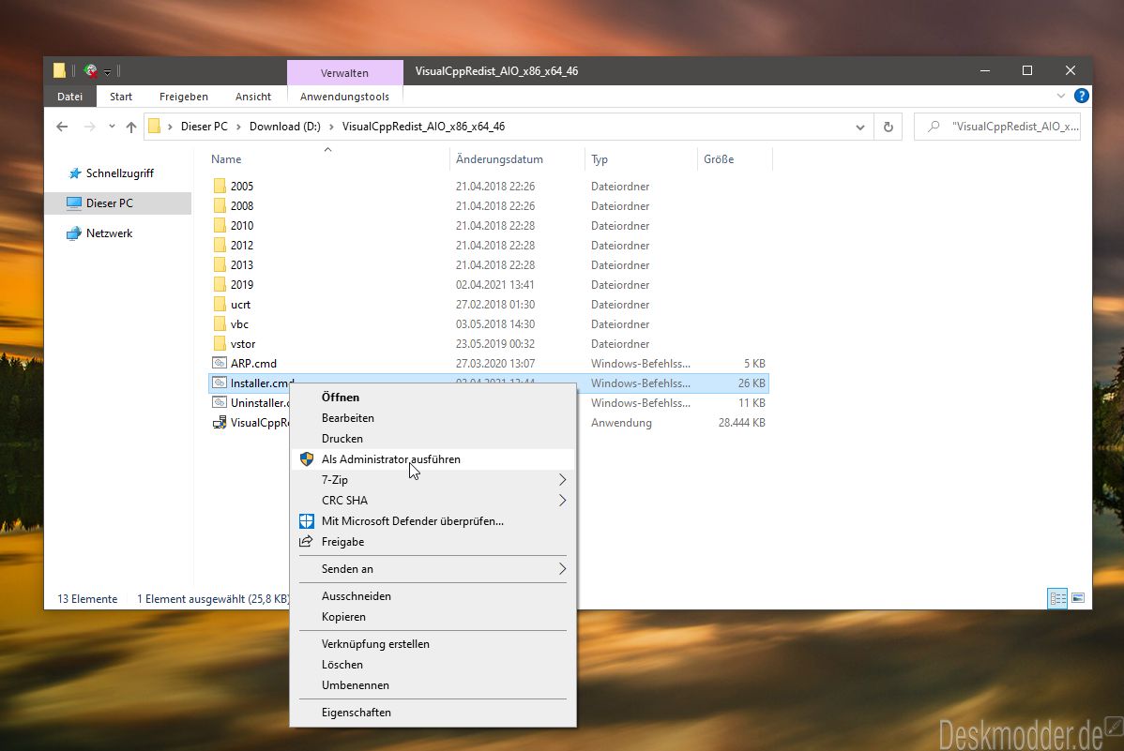Go up one folder level arrow
This screenshot has height=751, width=1124.
(x=131, y=127)
